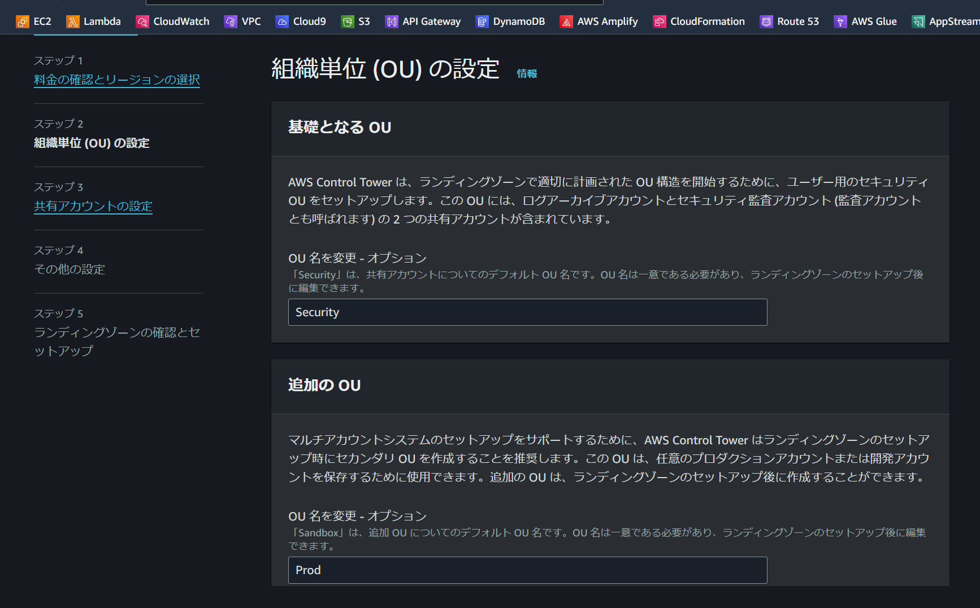Go to step 1 料金の確認とリージョンの選択
Screen dimensions: 980x608
tap(117, 80)
